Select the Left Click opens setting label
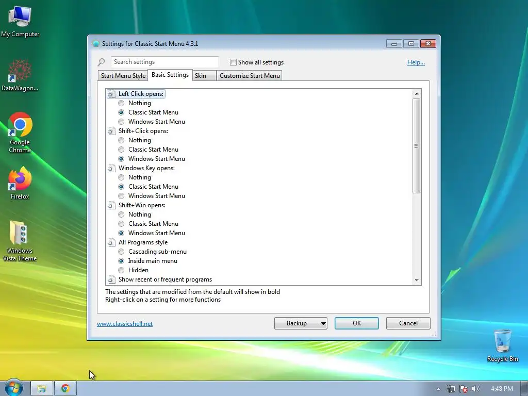Image resolution: width=528 pixels, height=396 pixels. tap(141, 94)
